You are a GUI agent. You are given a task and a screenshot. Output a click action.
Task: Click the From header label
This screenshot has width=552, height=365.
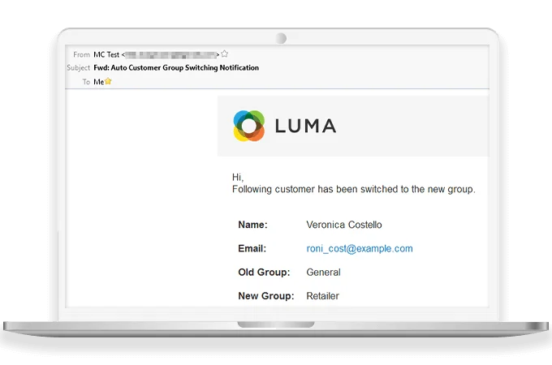(82, 54)
